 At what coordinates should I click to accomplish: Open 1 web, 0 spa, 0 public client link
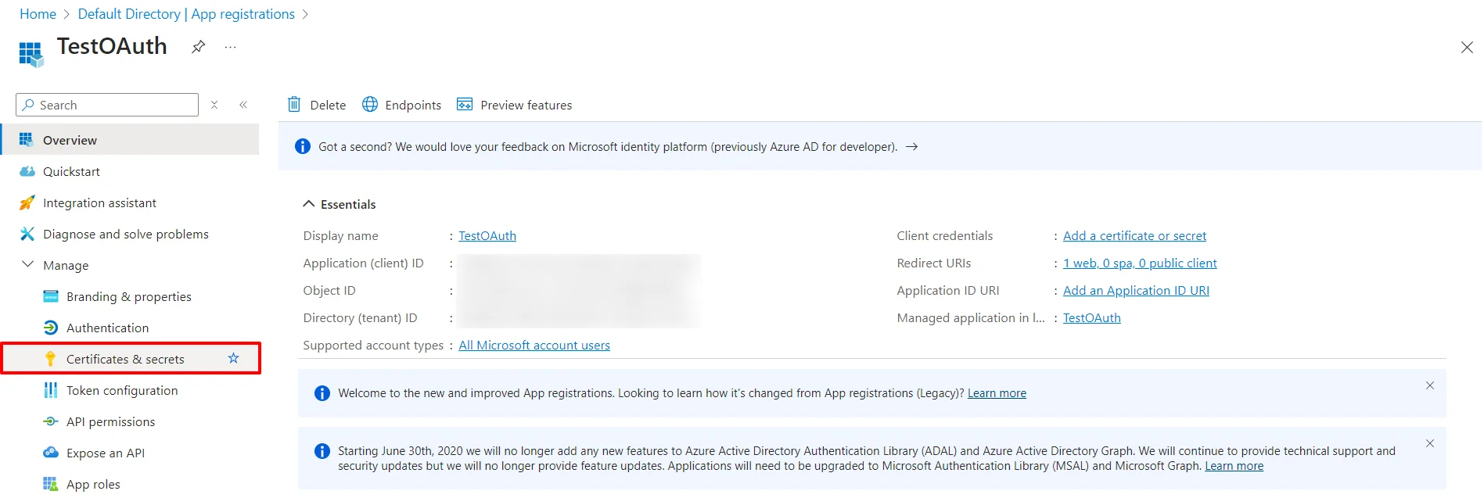point(1140,263)
